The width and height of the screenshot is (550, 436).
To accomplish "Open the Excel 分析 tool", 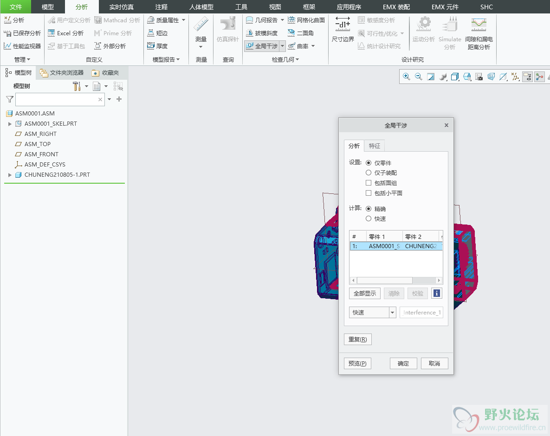I will pos(65,33).
